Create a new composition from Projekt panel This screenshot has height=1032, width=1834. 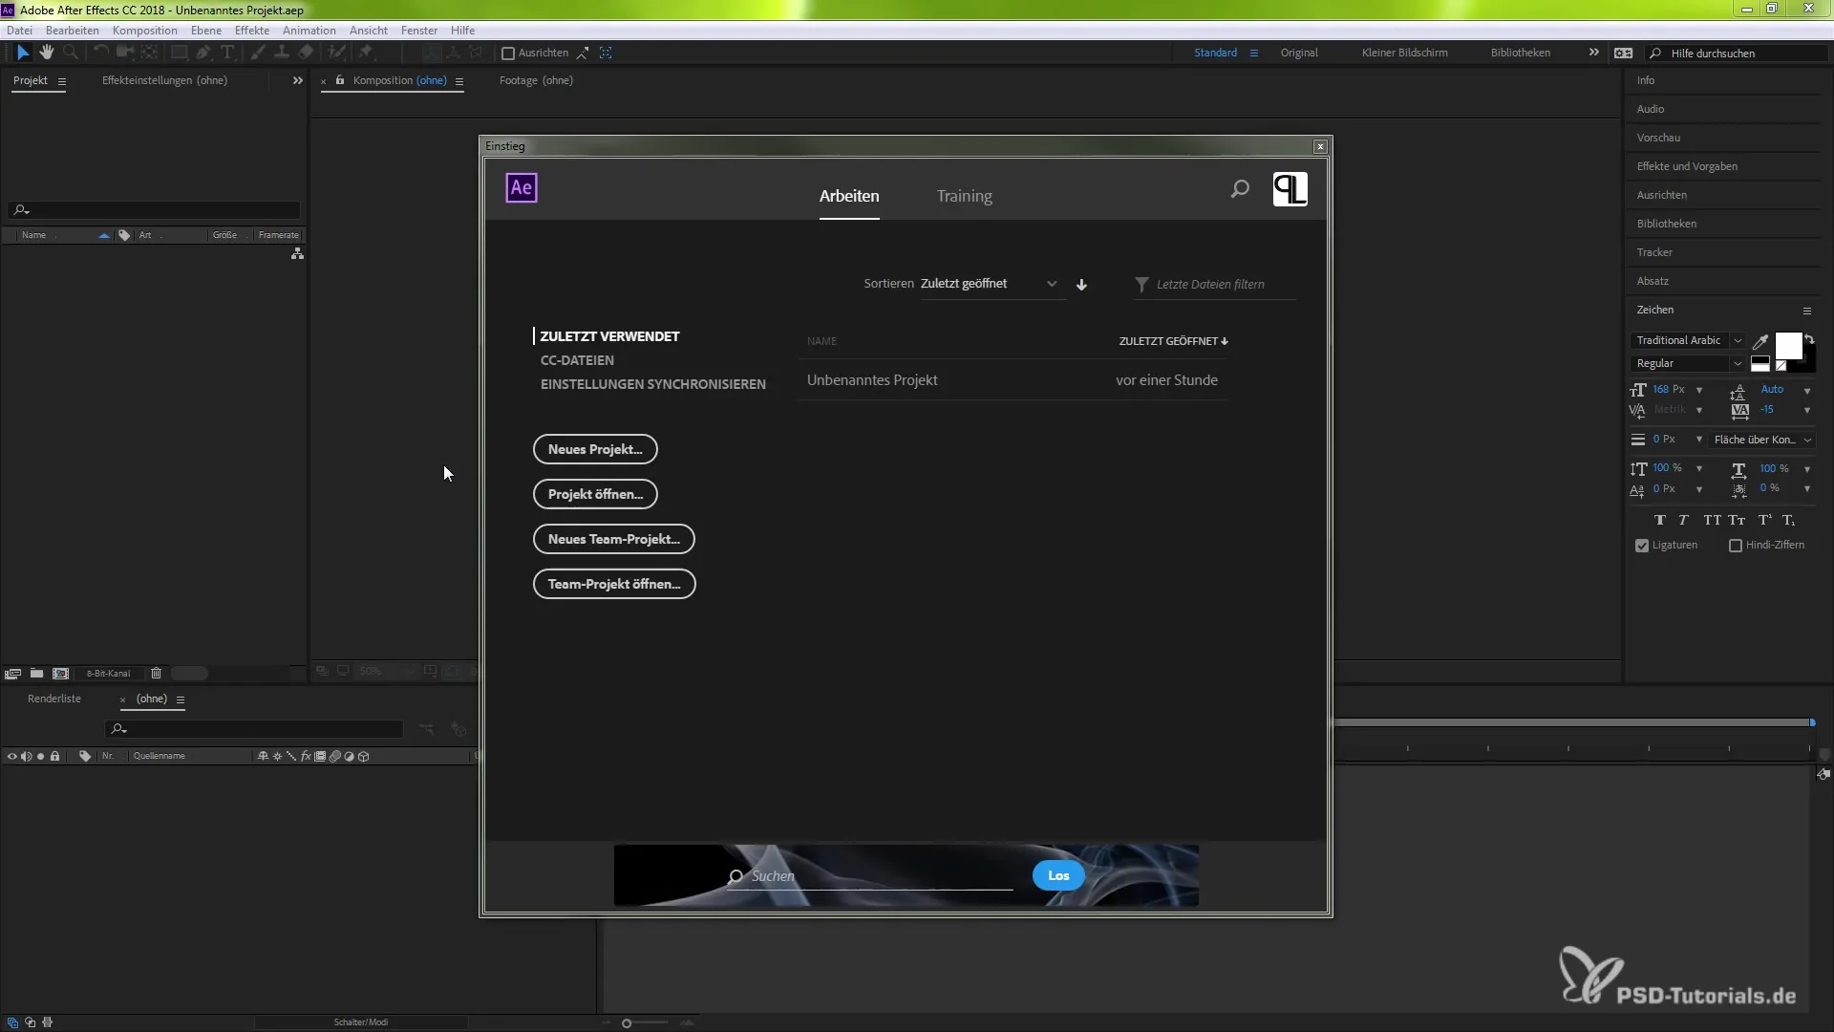click(60, 674)
